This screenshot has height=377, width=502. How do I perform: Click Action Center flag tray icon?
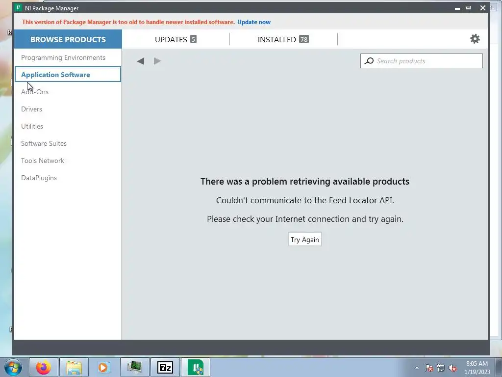click(429, 368)
